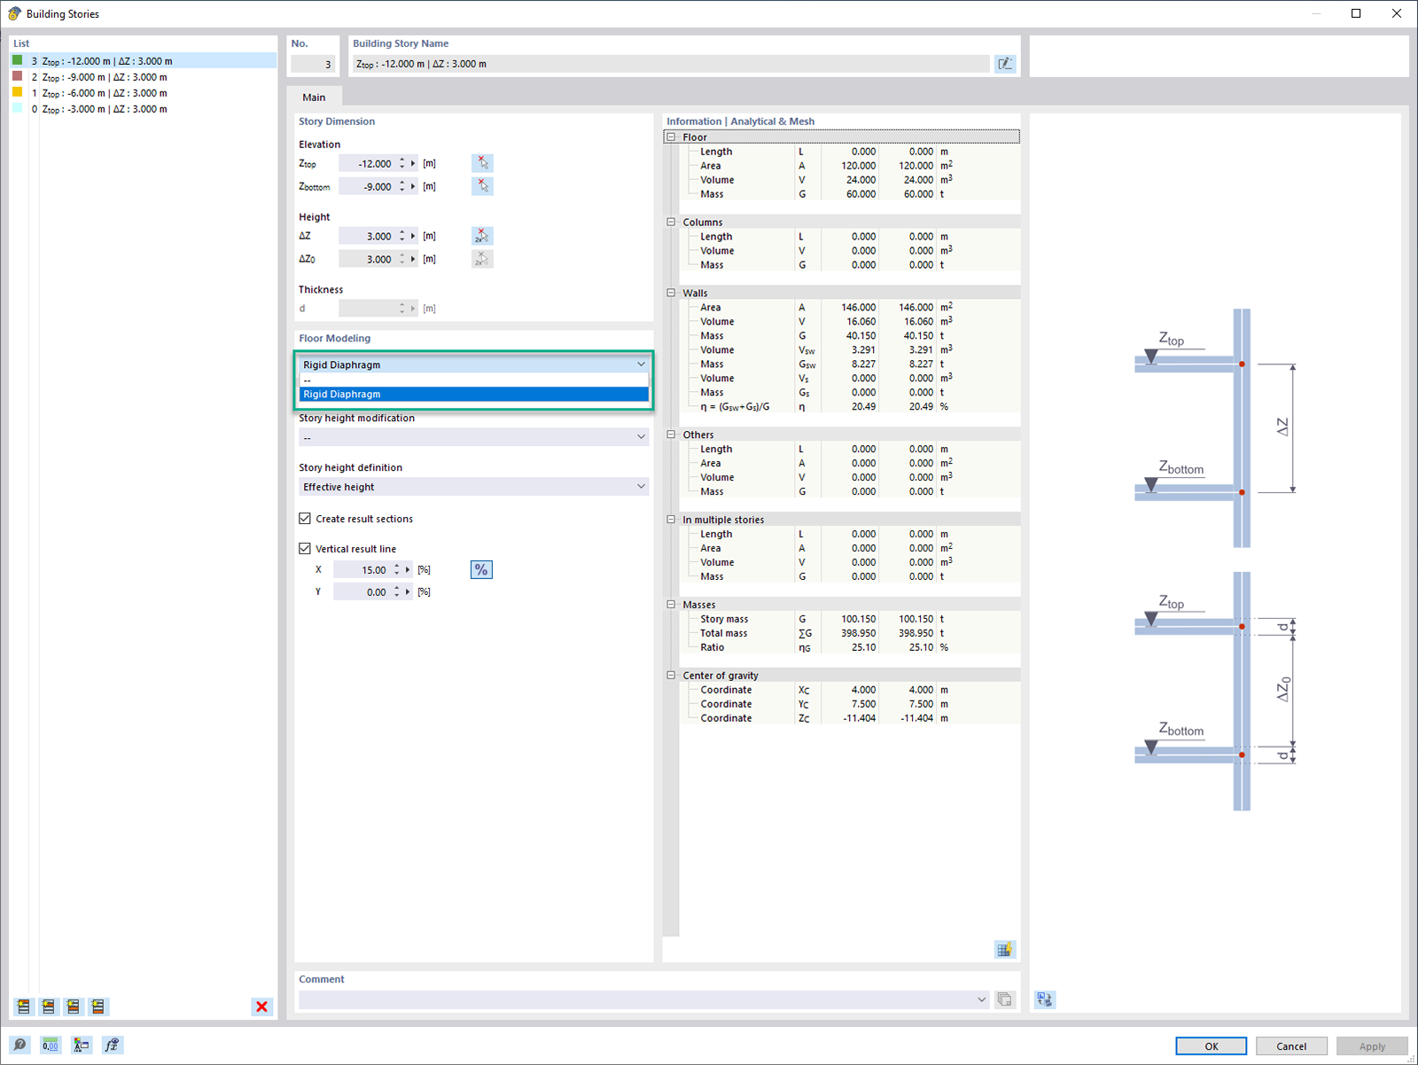1418x1065 pixels.
Task: Collapse the Others information group
Action: point(671,435)
